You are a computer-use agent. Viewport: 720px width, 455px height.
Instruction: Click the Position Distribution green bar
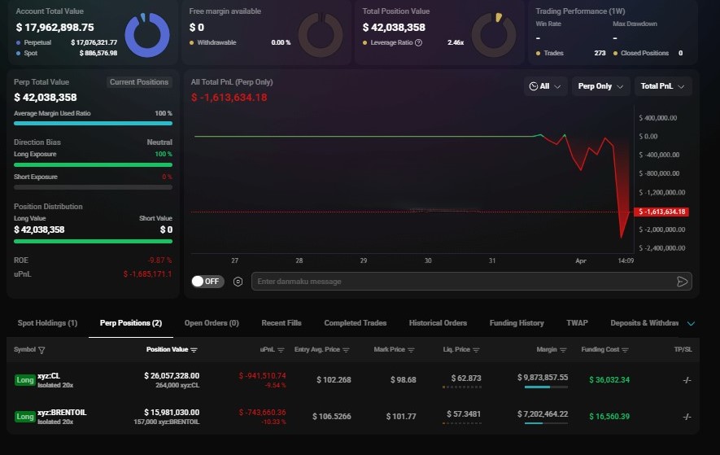click(x=94, y=241)
